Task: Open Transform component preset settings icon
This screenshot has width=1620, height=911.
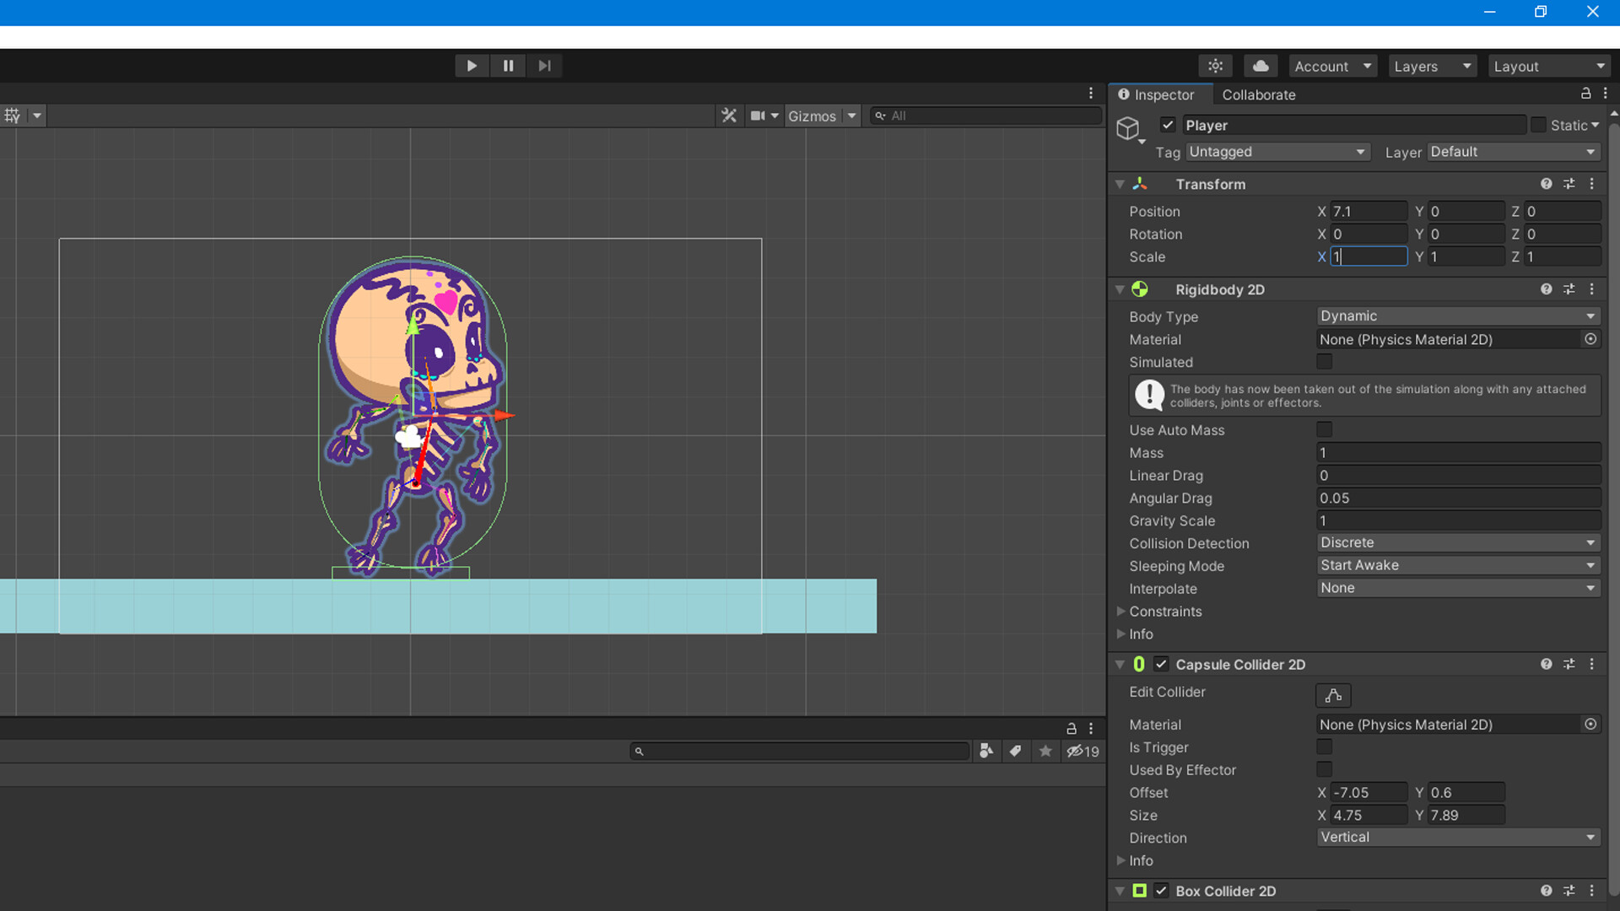Action: pyautogui.click(x=1569, y=184)
